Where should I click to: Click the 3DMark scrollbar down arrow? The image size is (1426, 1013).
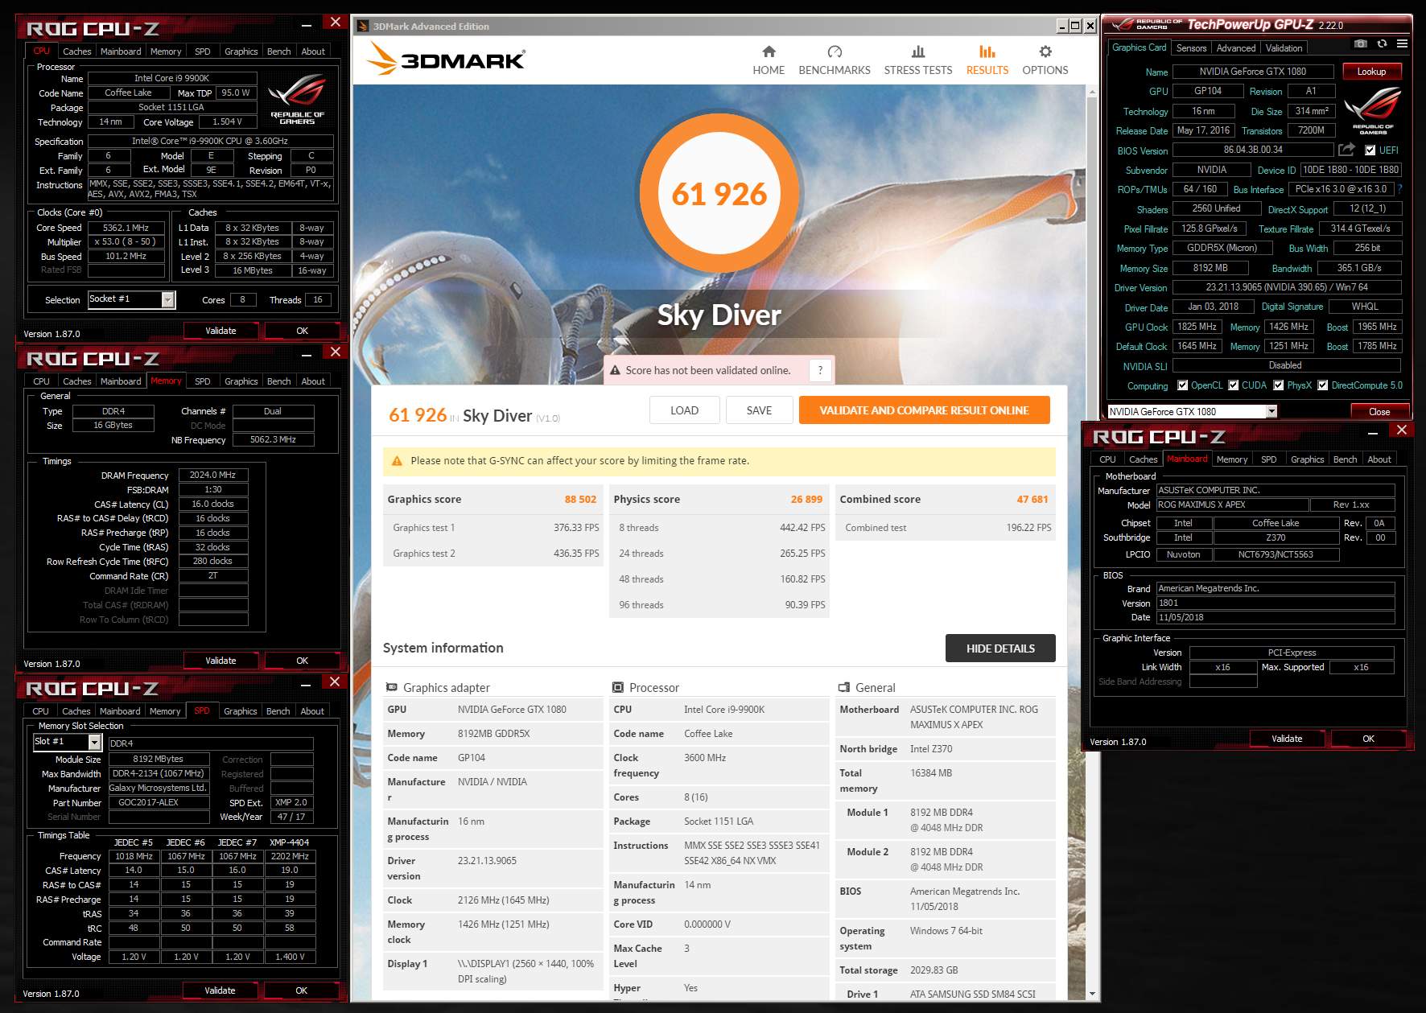coord(1091,994)
